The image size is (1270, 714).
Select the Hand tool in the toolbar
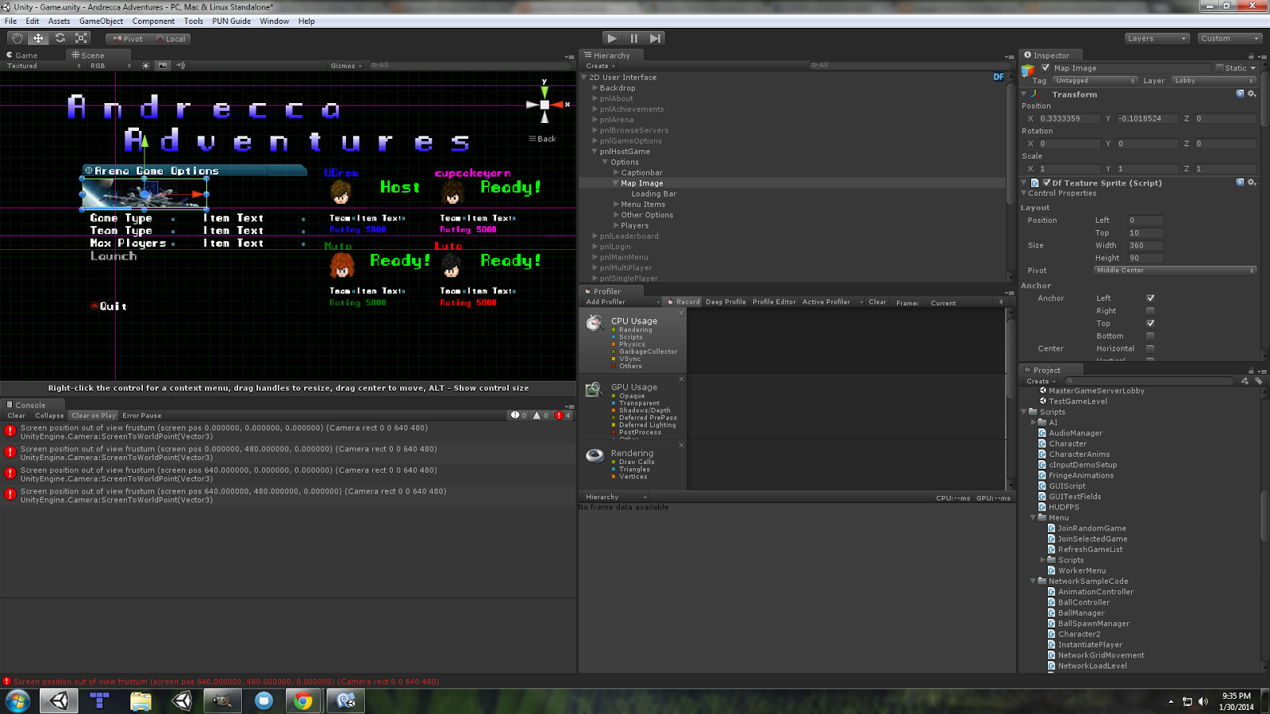(17, 38)
